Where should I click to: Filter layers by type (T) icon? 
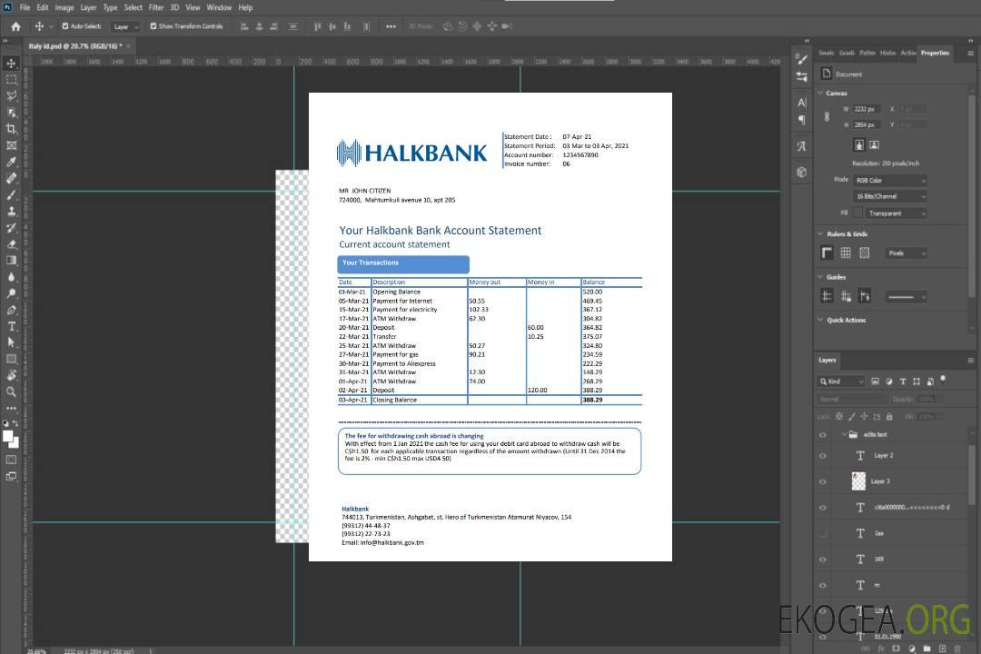coord(903,381)
